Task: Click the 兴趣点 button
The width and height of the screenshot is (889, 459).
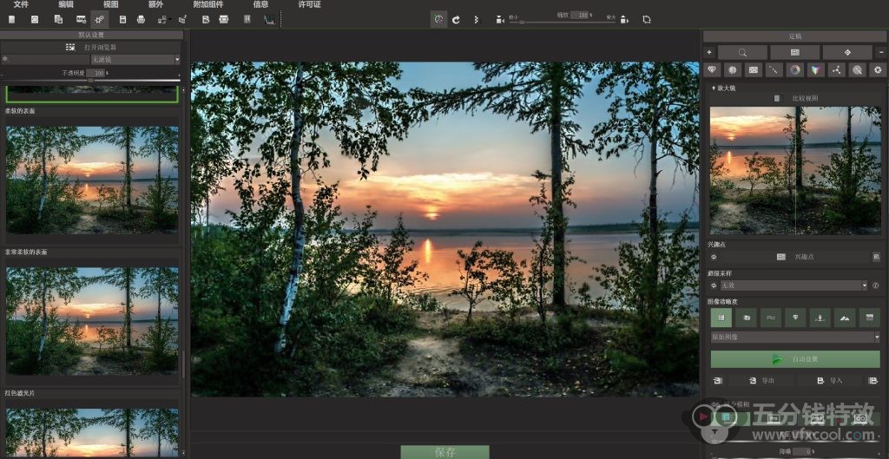Action: [x=794, y=257]
